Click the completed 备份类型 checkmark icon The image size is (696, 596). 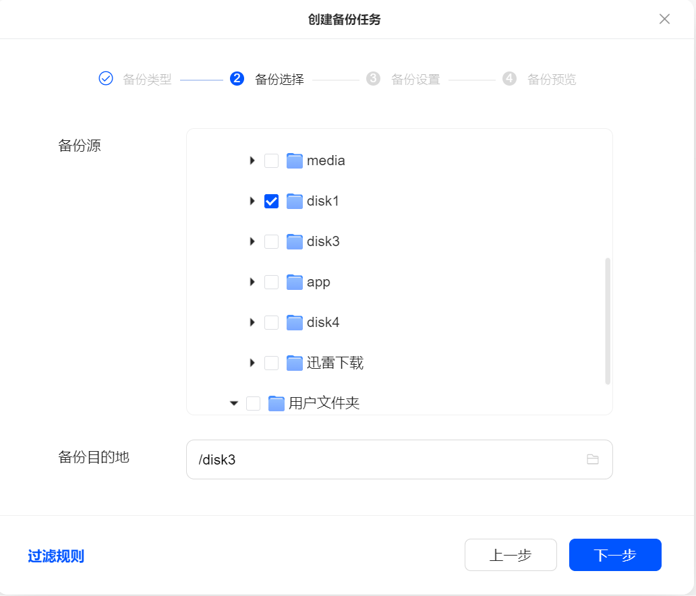click(x=106, y=79)
